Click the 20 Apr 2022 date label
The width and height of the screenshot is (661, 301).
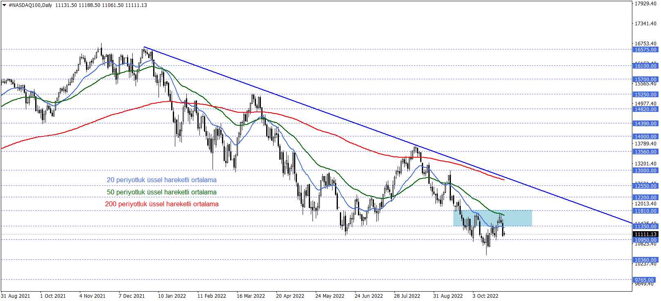tap(290, 296)
